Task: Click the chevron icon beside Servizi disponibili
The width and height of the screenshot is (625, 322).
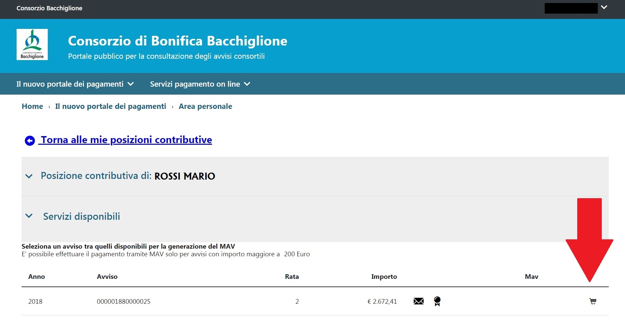Action: click(x=30, y=216)
